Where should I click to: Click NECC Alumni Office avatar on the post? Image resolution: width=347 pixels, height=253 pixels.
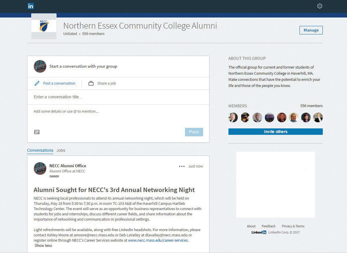(40, 168)
